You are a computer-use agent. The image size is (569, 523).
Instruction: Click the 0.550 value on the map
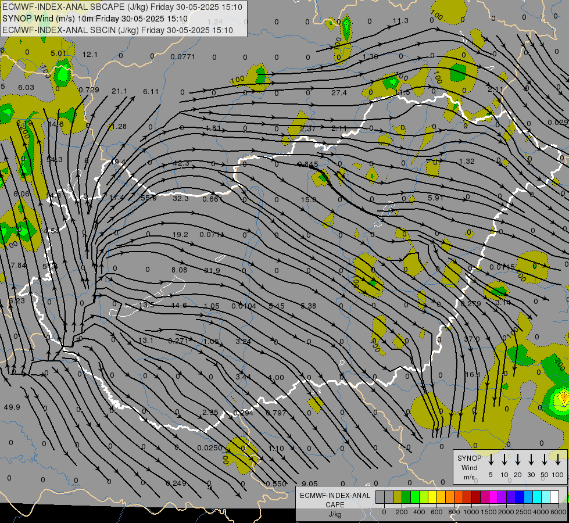pyautogui.click(x=276, y=484)
